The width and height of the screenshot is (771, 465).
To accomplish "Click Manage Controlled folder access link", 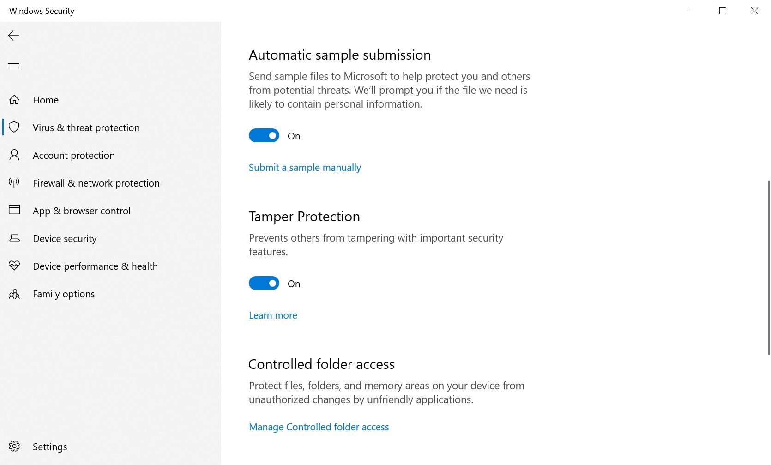I will 319,427.
